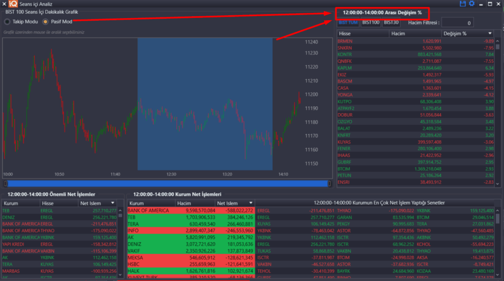Viewport: 504px width, 281px height.
Task: Select FENER stock row
Action: point(415,149)
